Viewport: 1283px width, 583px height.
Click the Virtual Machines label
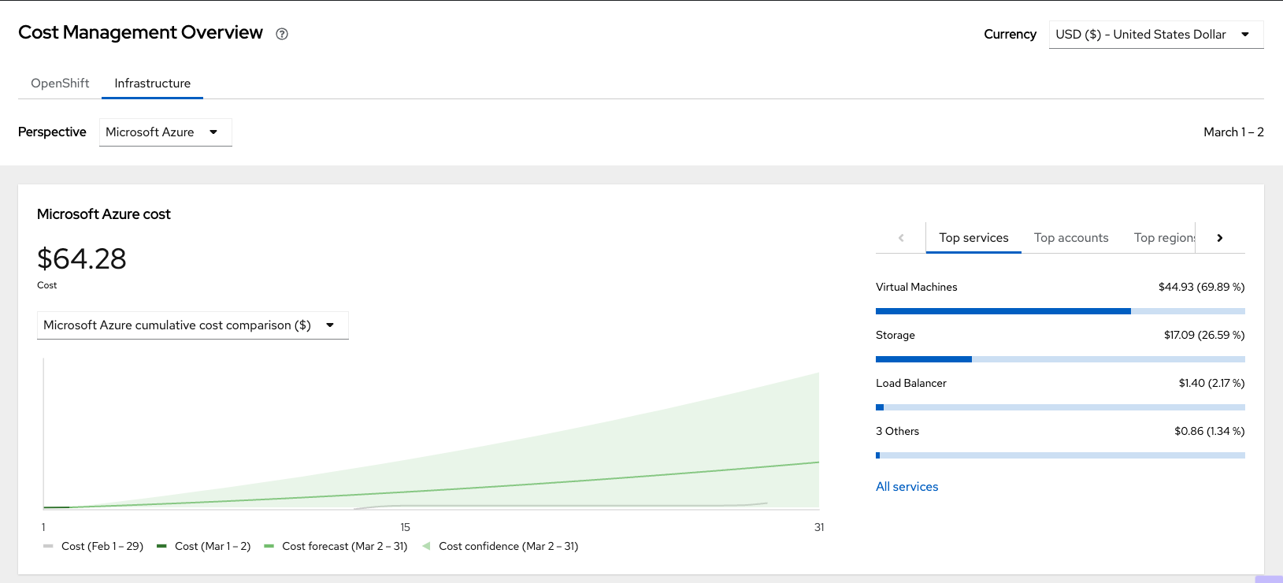click(917, 287)
